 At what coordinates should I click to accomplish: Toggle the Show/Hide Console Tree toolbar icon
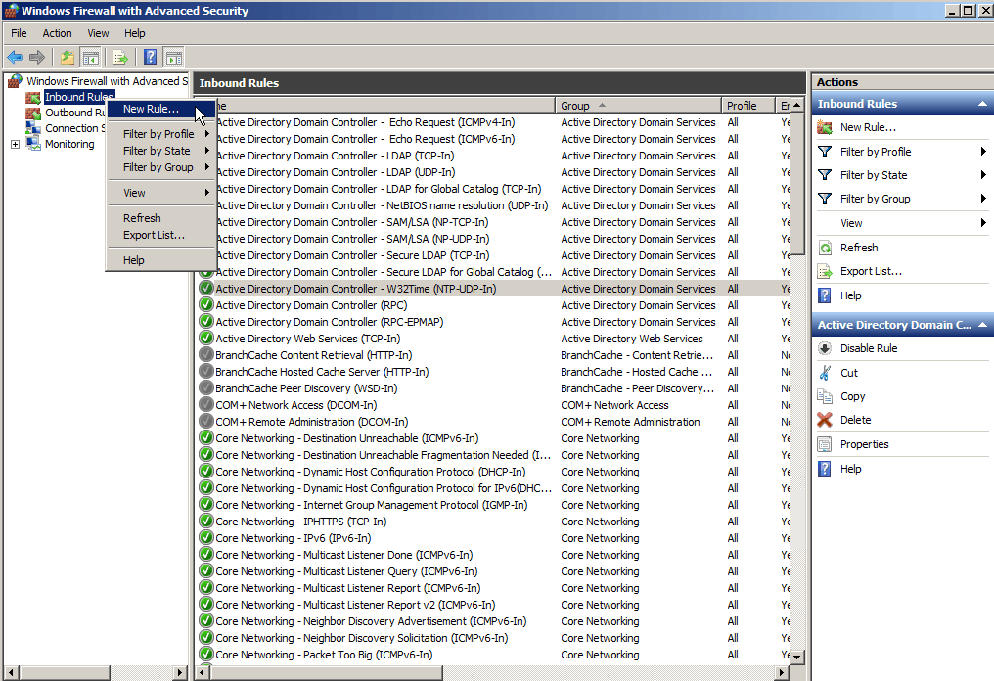point(91,57)
